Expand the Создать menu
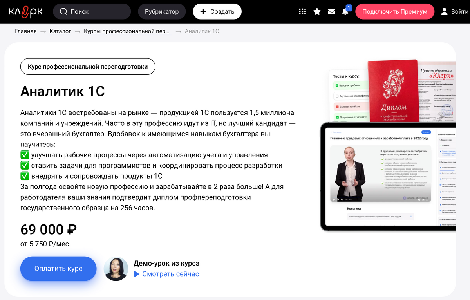This screenshot has width=470, height=300. point(217,12)
